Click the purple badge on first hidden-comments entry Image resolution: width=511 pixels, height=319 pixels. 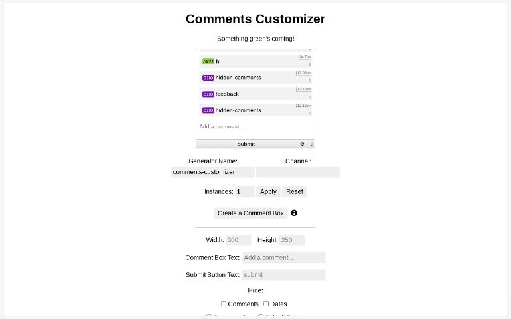[208, 78]
